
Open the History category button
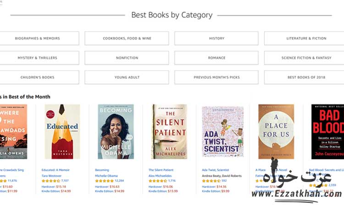pyautogui.click(x=216, y=38)
